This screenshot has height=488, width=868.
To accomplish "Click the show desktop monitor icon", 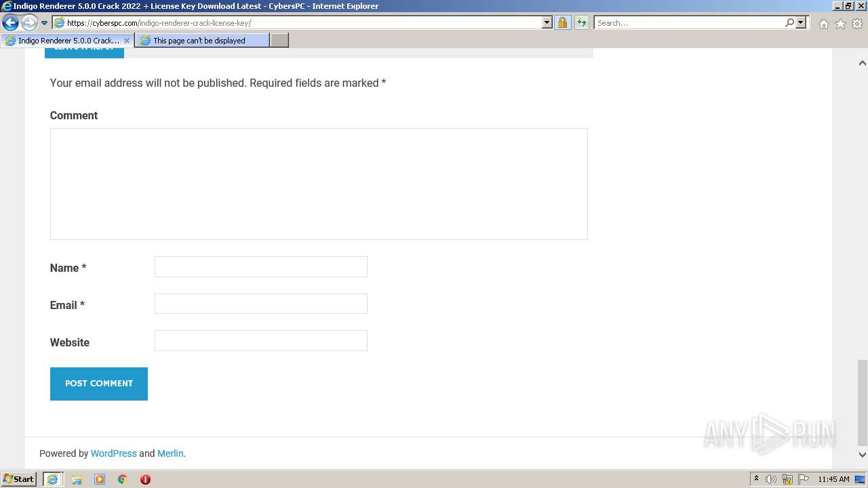I will tap(861, 479).
